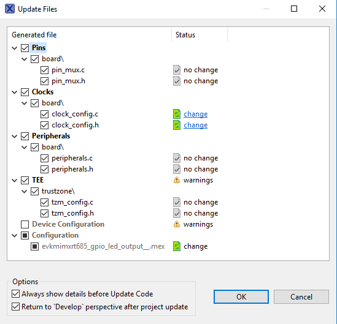The height and width of the screenshot is (324, 337).
Task: Confirm with the OK button
Action: [x=241, y=297]
